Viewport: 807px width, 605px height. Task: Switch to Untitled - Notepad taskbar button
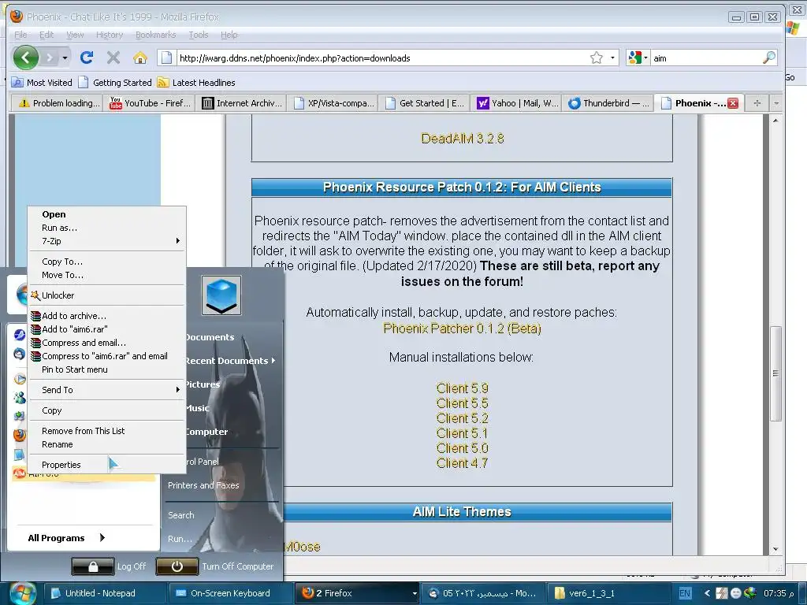pyautogui.click(x=103, y=593)
